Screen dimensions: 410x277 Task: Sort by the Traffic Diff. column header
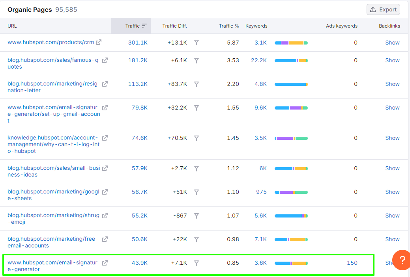click(x=175, y=26)
